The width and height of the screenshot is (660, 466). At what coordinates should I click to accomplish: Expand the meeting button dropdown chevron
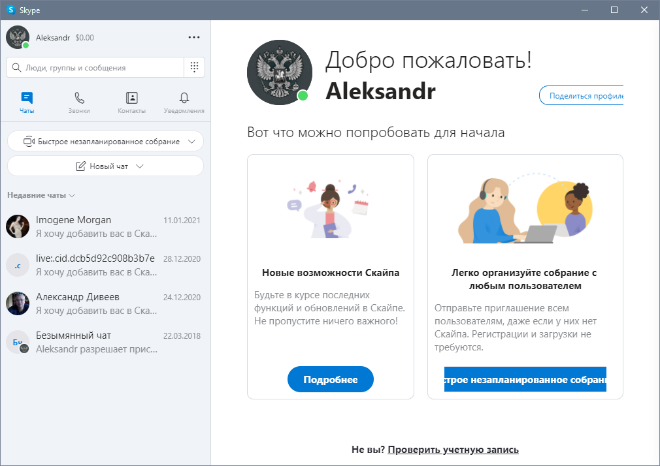point(191,142)
